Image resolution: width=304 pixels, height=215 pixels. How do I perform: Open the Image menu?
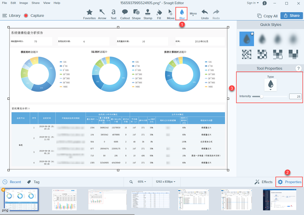24,3
